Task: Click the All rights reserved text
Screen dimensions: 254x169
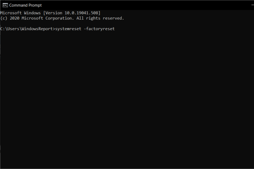Action: (x=100, y=18)
